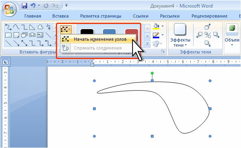Image resolution: width=241 pixels, height=148 pixels.
Task: Apply the black shape style swatch
Action: coord(87,32)
